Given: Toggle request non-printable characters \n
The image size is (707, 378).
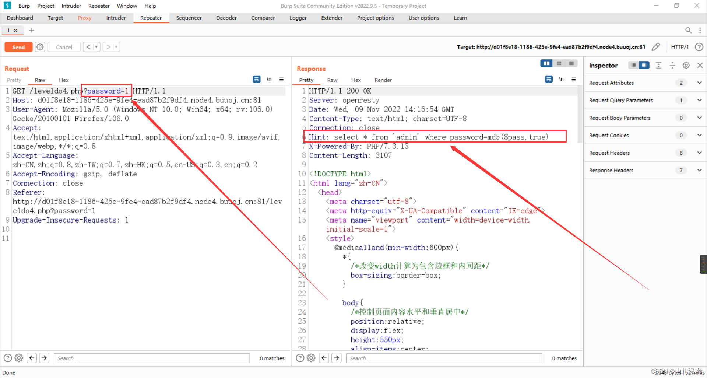Looking at the screenshot, I should 269,79.
